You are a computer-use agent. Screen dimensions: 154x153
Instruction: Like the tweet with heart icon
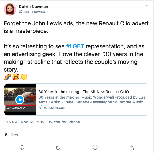[95, 148]
